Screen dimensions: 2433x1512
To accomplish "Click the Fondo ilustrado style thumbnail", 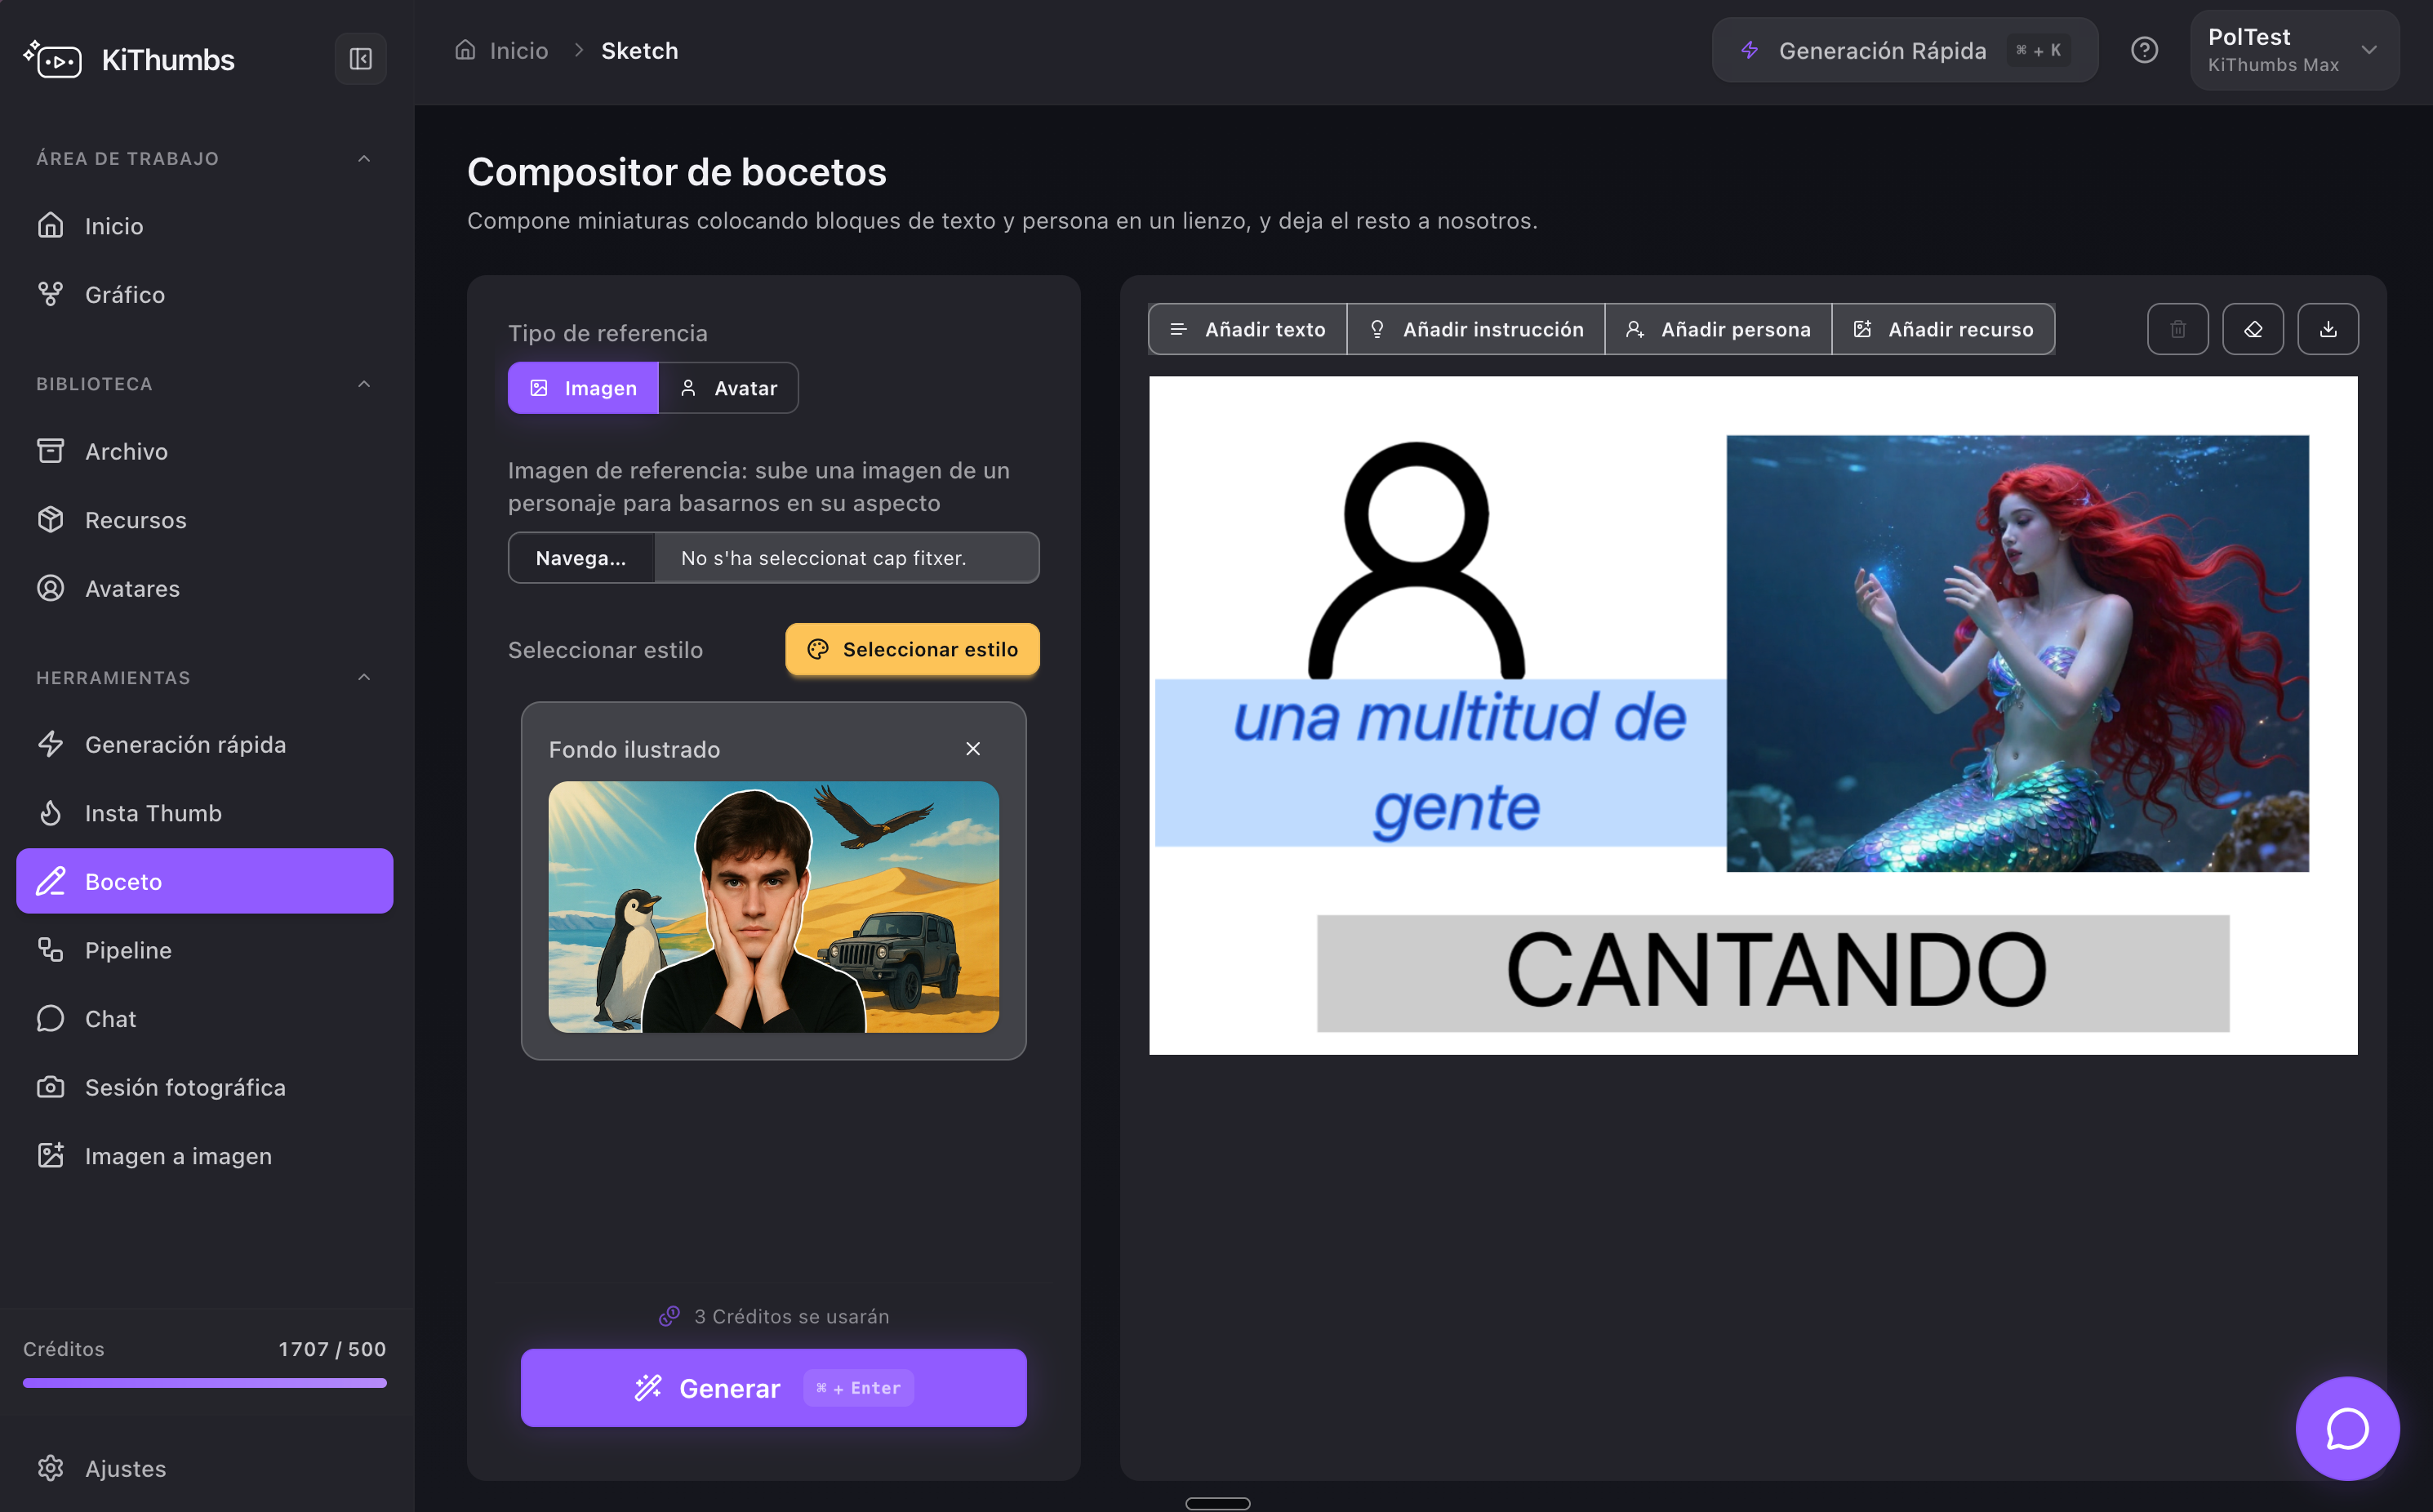I will 773,906.
